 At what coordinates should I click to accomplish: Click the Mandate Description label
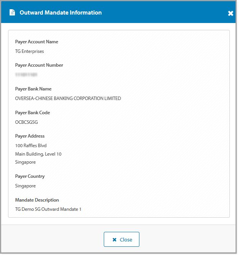tap(37, 200)
